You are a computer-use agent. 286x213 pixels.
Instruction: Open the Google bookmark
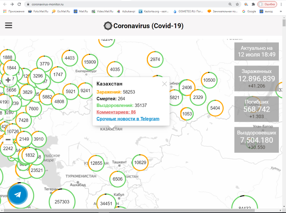click(249, 11)
